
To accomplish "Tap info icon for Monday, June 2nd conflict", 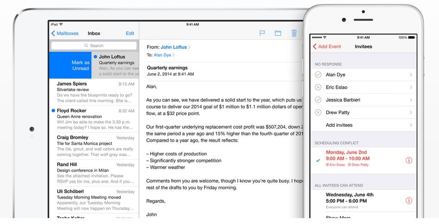I will click(409, 161).
